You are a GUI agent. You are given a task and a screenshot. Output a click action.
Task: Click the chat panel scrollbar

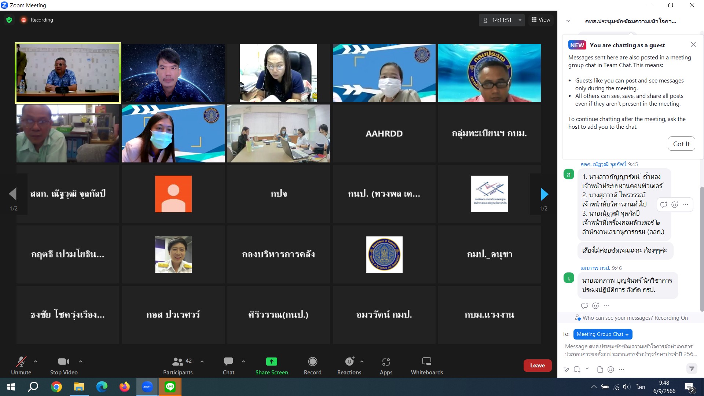pos(702,249)
